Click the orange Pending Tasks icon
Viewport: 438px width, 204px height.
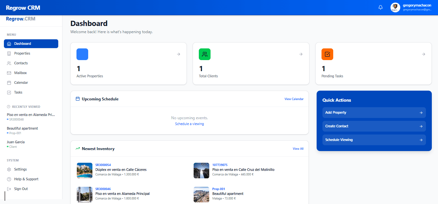[327, 54]
